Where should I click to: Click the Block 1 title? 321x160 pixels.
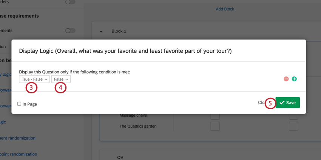[119, 31]
